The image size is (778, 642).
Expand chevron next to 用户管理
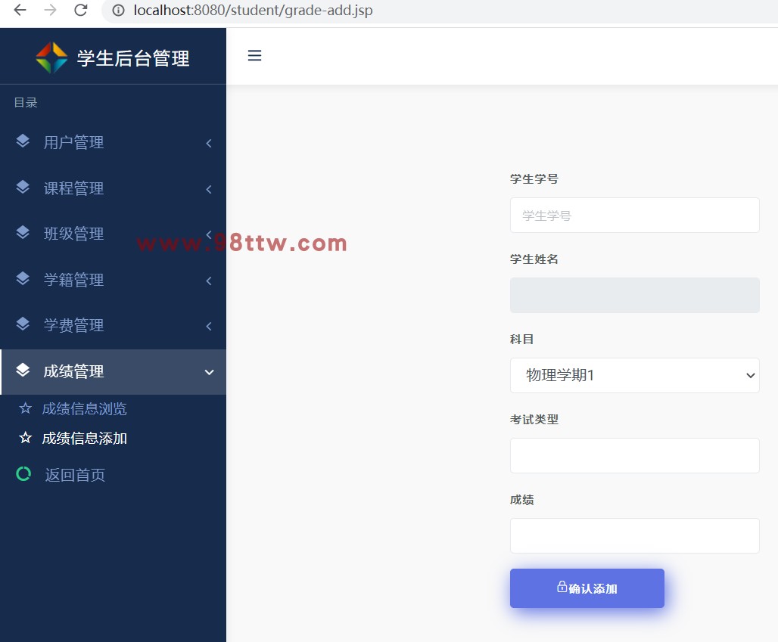tap(209, 143)
